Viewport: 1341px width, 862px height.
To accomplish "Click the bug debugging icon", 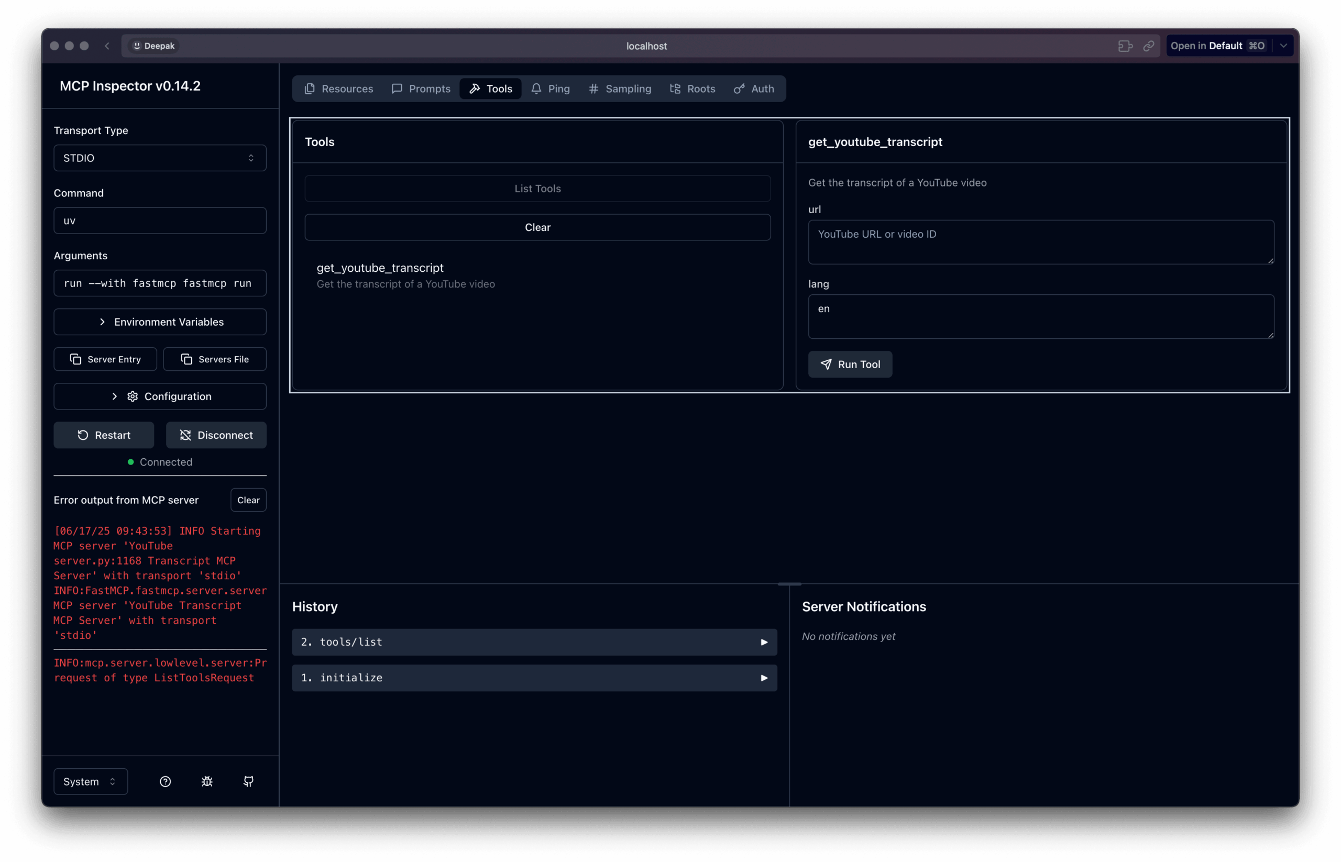I will click(x=207, y=781).
